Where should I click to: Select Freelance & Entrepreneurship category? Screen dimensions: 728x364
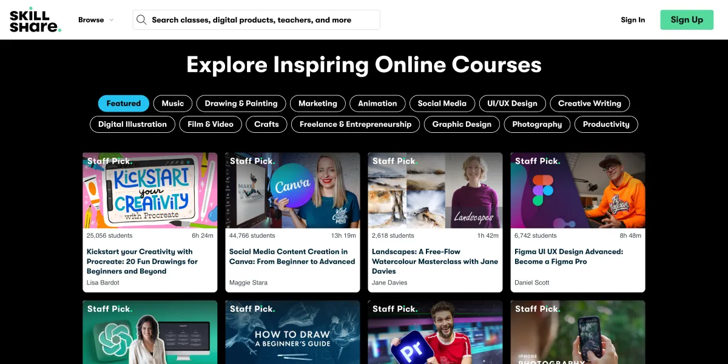pos(356,124)
